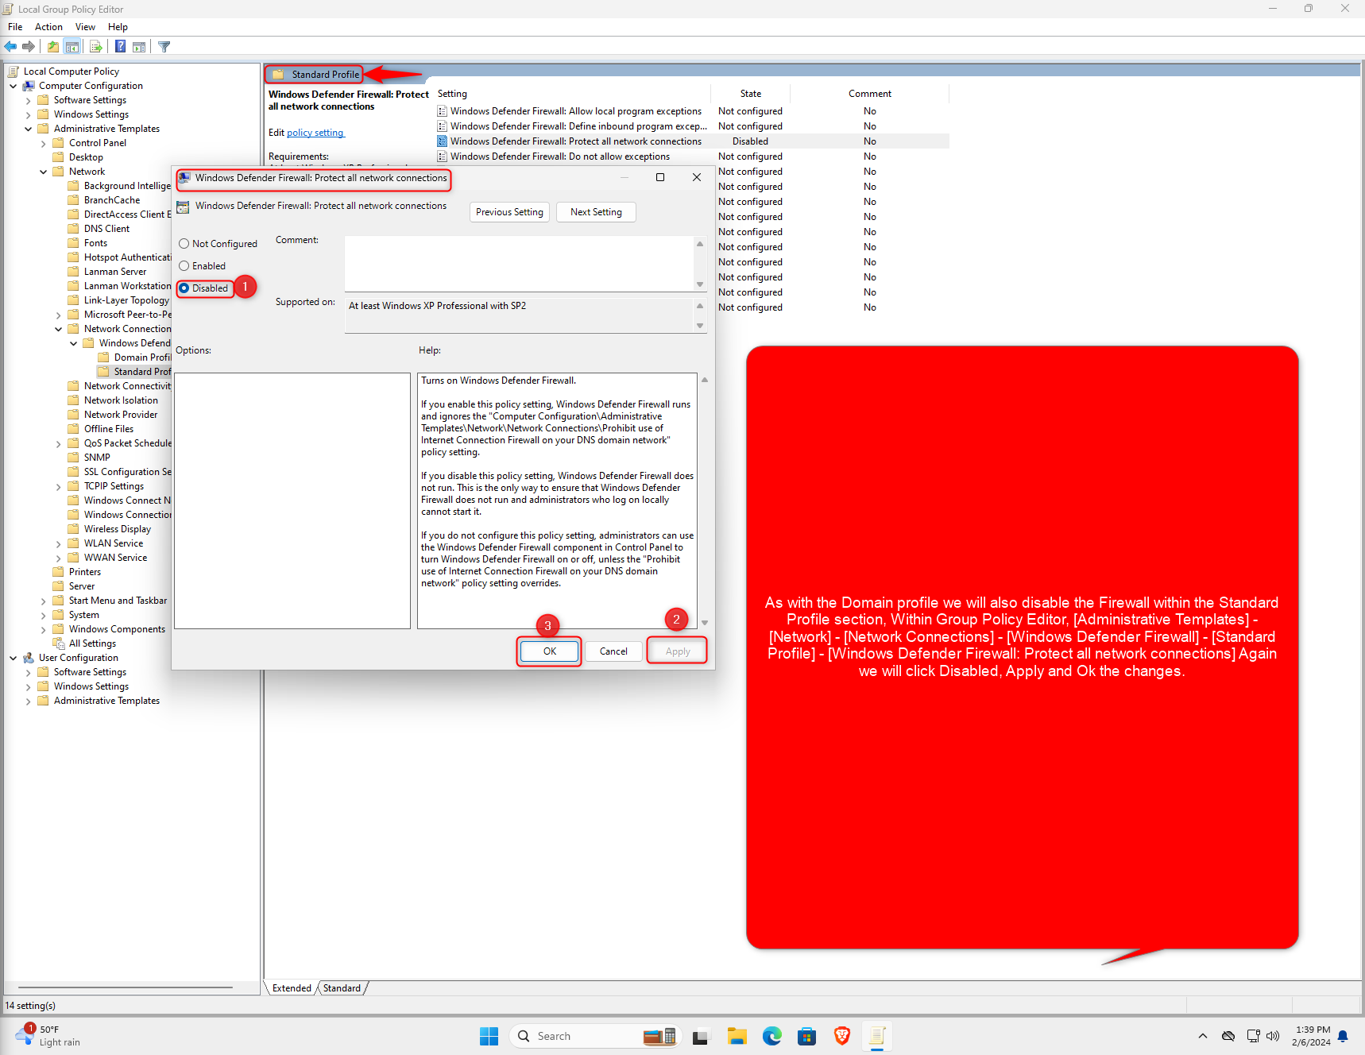The image size is (1365, 1055).
Task: Click the Up One Level folder icon
Action: pyautogui.click(x=52, y=46)
